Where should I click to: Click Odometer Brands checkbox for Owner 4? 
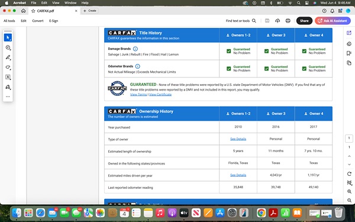click(x=304, y=69)
